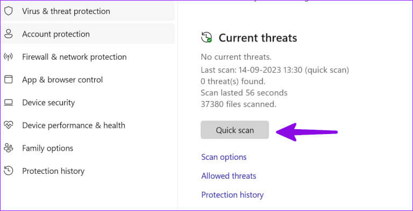This screenshot has width=413, height=211.
Task: Click the laptop icon for Device security
Action: click(9, 103)
